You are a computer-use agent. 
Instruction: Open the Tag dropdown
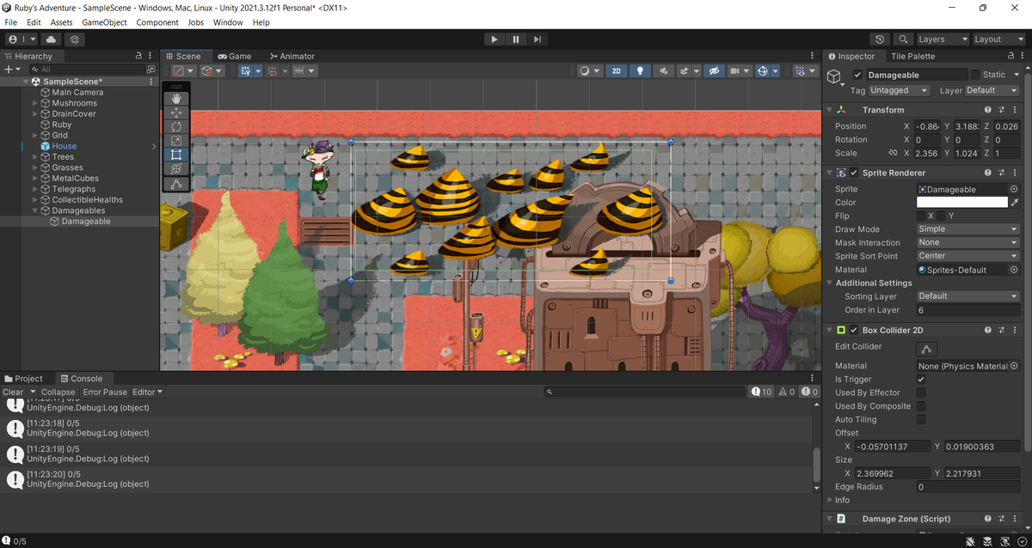[x=900, y=90]
